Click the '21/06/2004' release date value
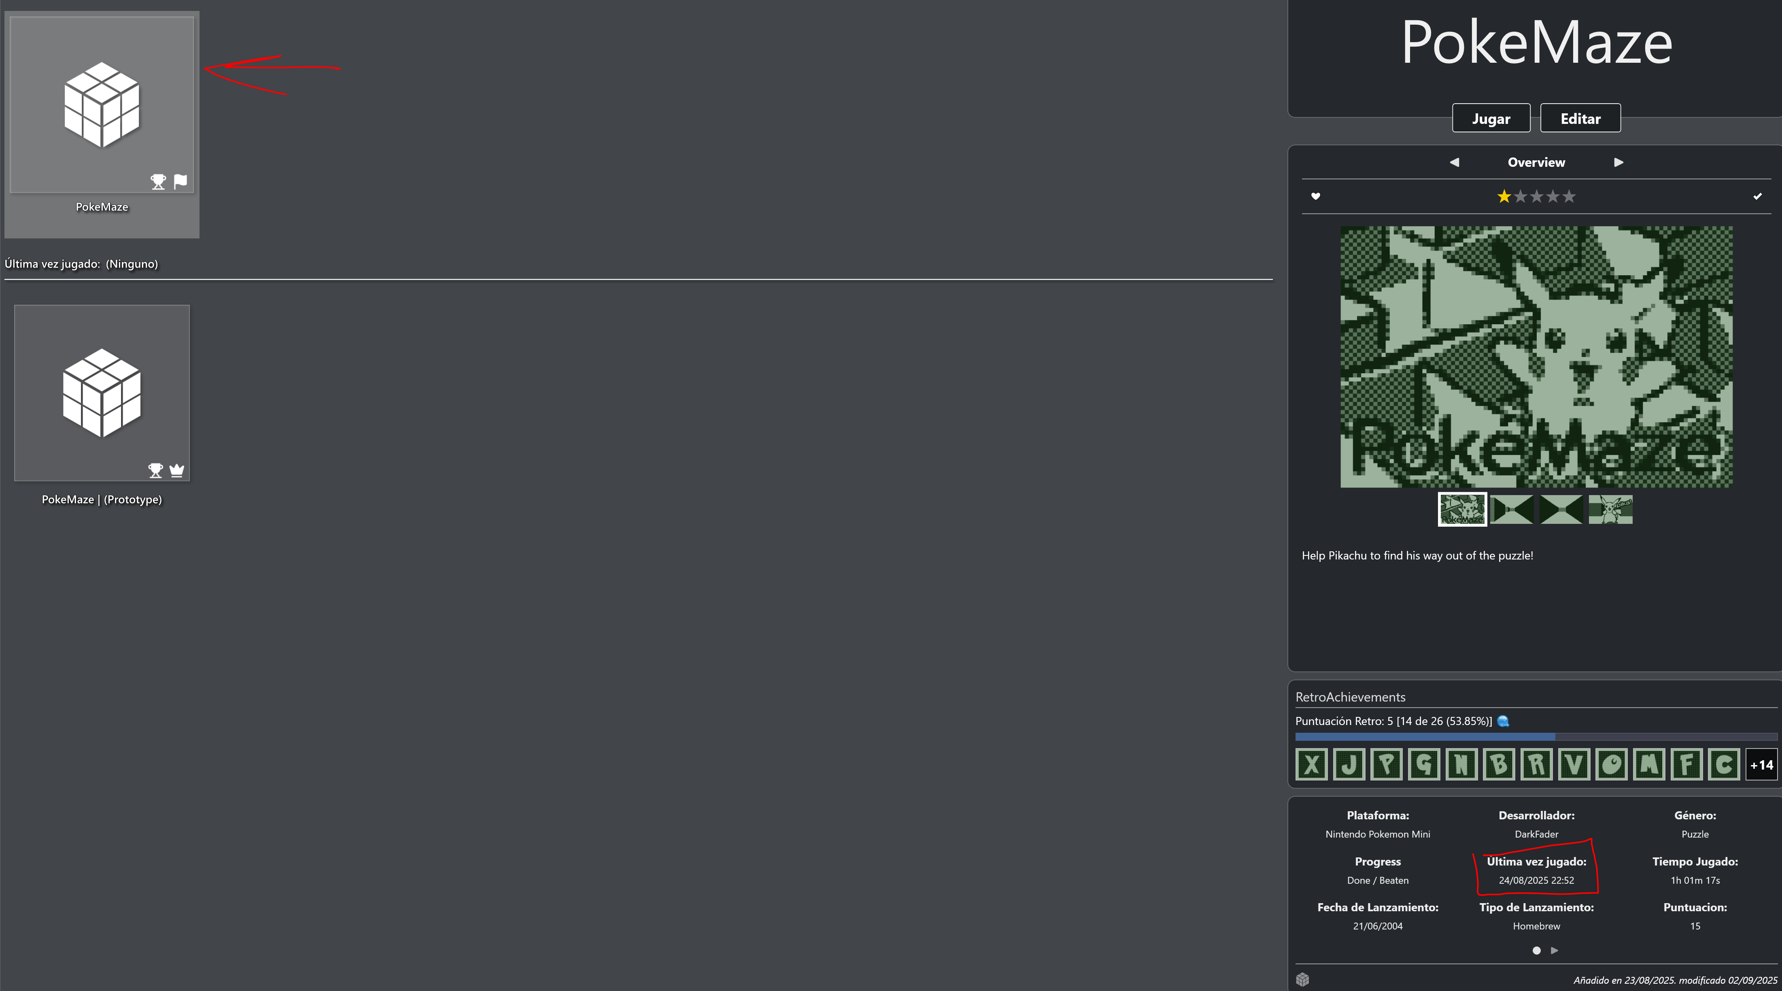1782x991 pixels. point(1377,926)
